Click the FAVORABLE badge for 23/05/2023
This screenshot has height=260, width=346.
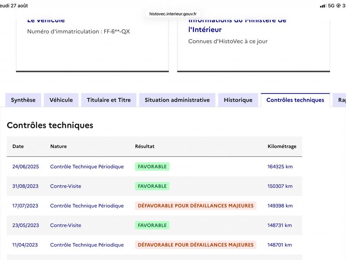tap(152, 225)
